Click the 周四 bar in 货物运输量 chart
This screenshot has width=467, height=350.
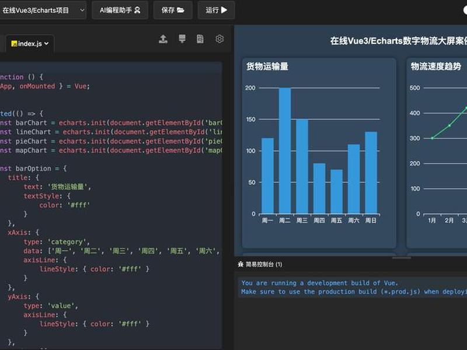pyautogui.click(x=319, y=188)
